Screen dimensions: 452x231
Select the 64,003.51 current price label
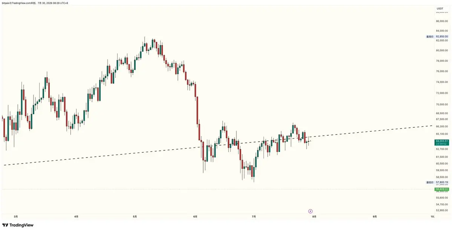coord(441,141)
